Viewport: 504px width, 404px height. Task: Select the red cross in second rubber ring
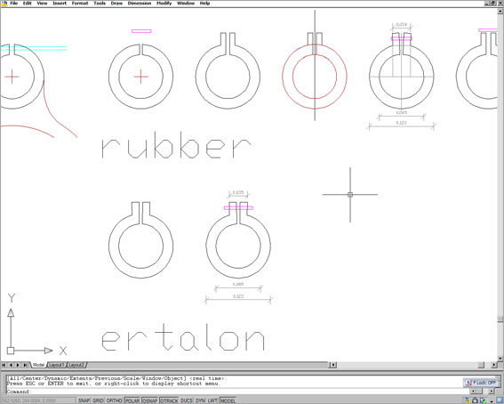[x=140, y=77]
